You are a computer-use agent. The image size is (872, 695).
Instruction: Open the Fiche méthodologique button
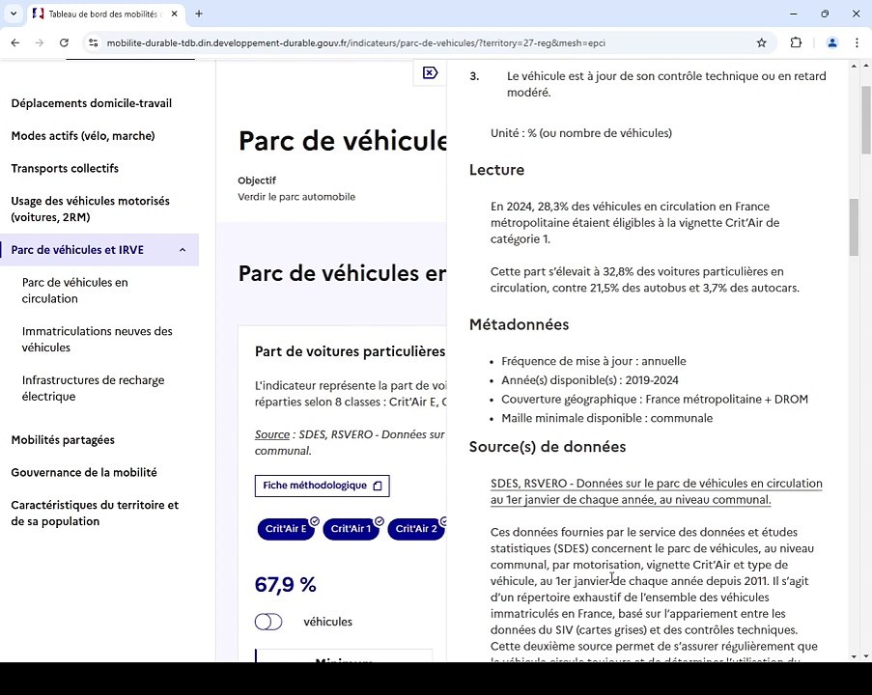322,486
